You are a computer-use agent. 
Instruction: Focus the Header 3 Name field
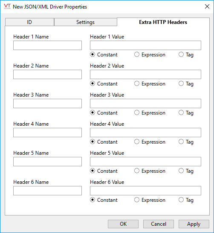click(47, 103)
